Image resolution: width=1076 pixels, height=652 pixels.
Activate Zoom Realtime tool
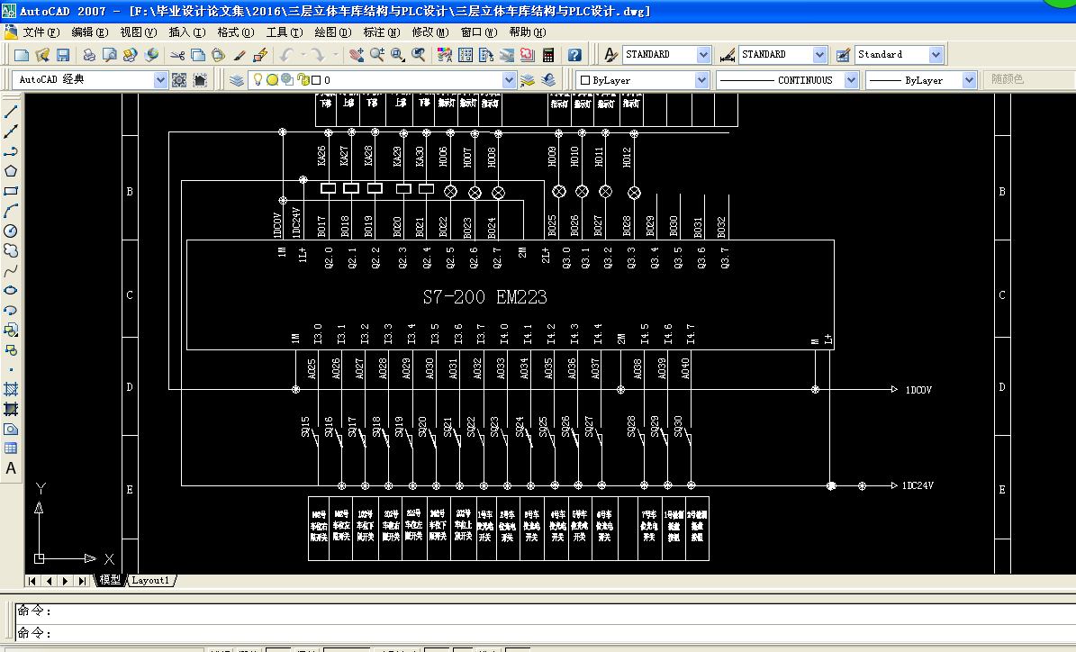376,55
